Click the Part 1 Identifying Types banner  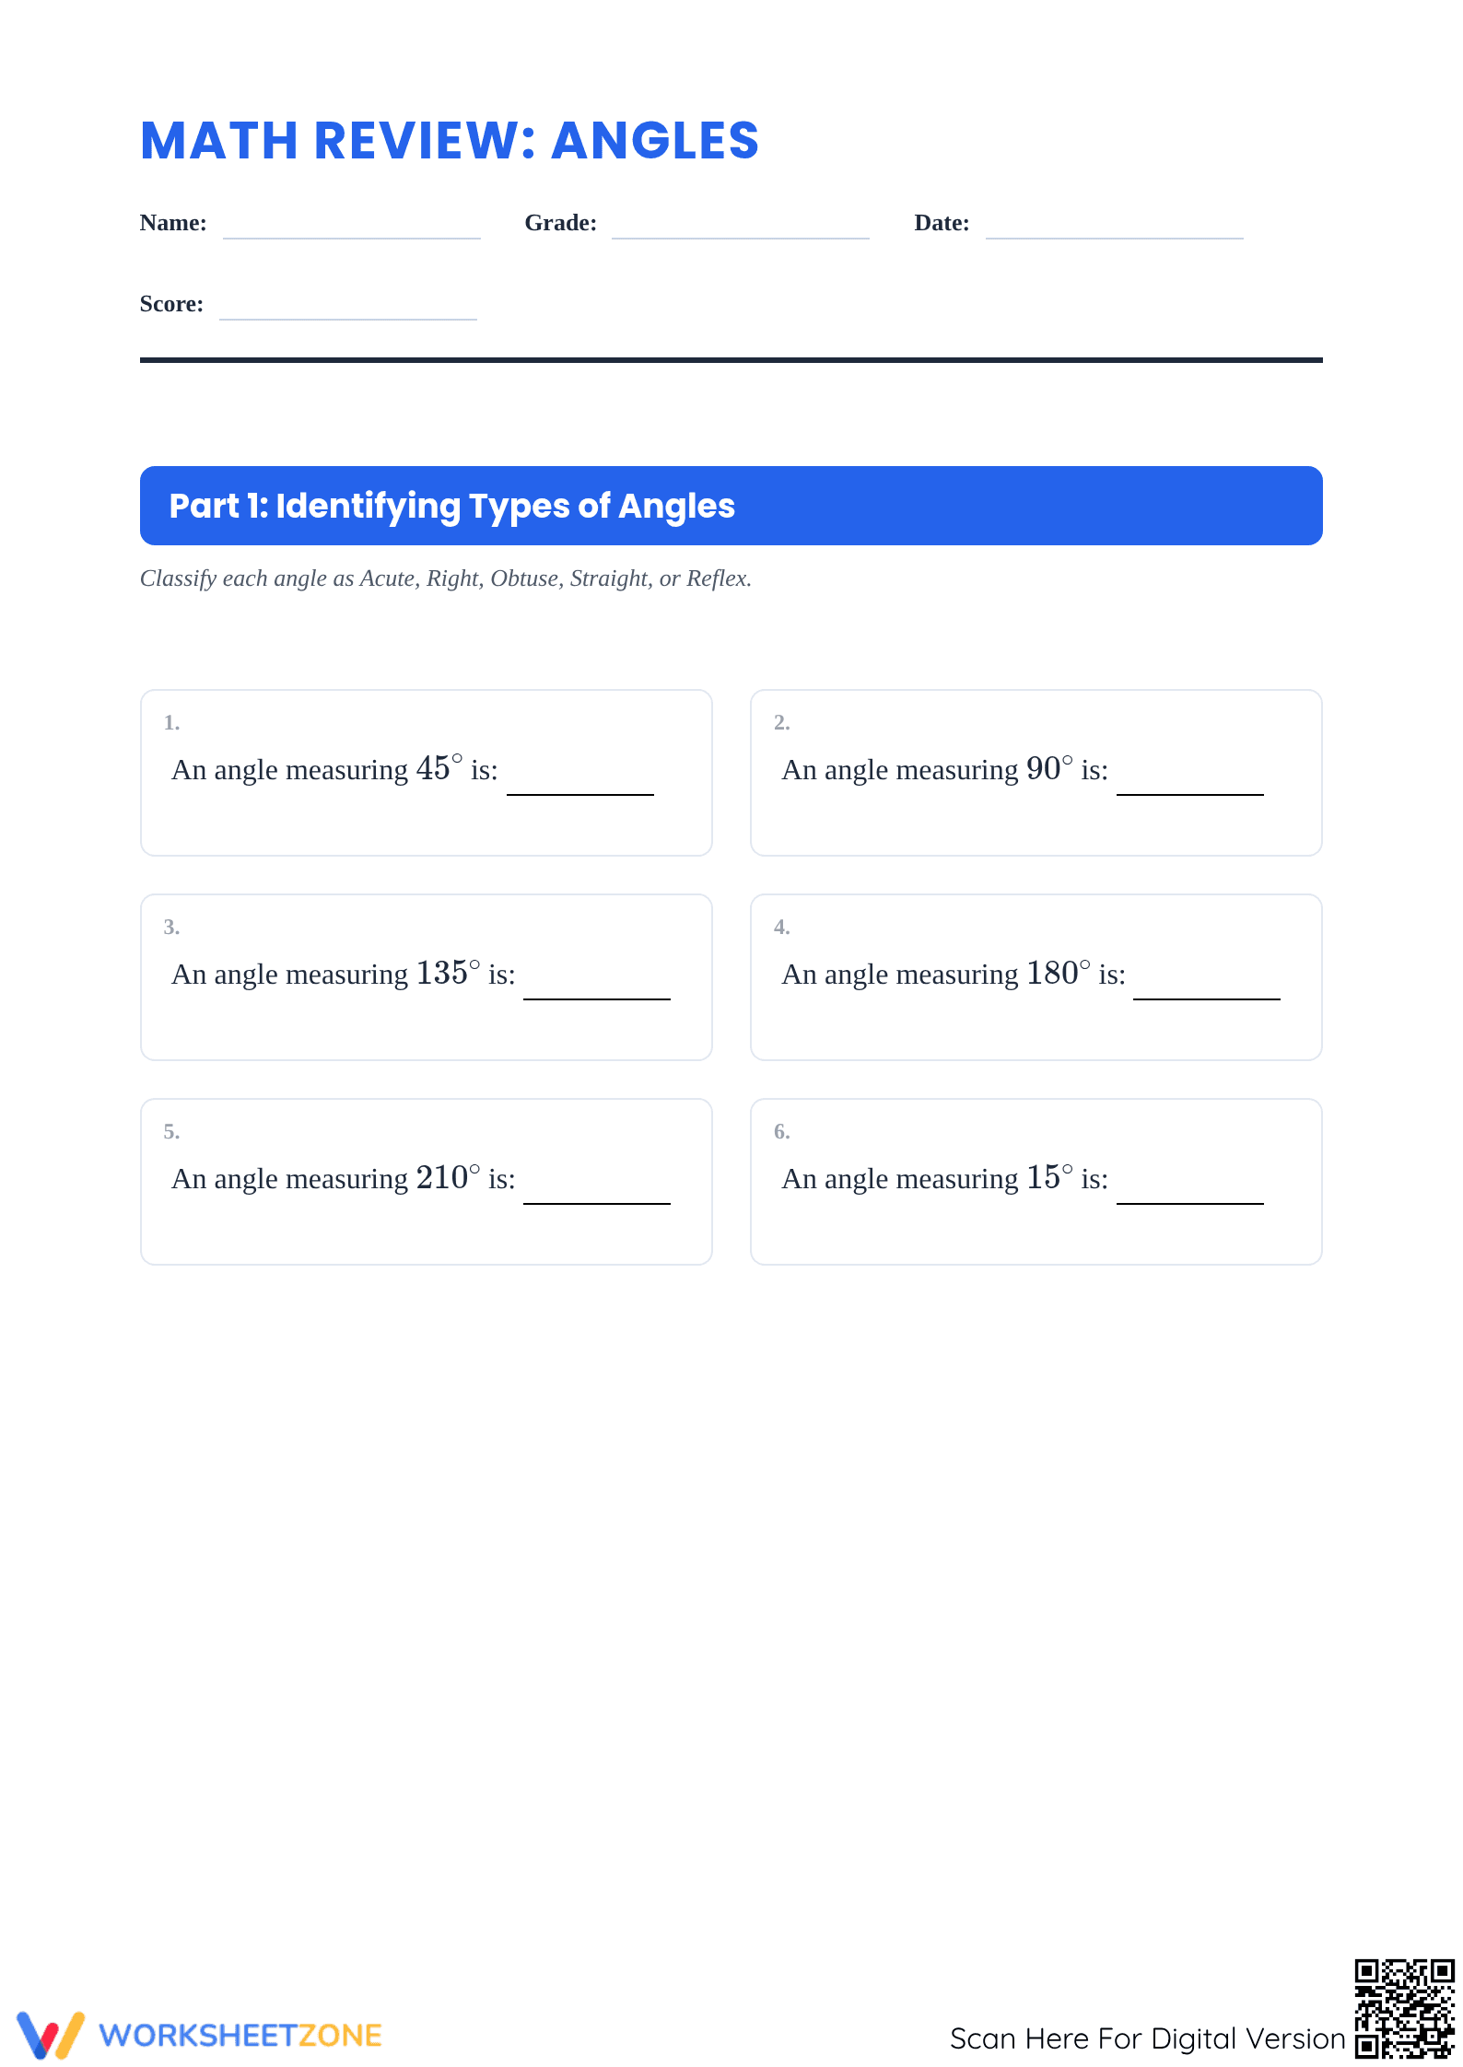[731, 506]
